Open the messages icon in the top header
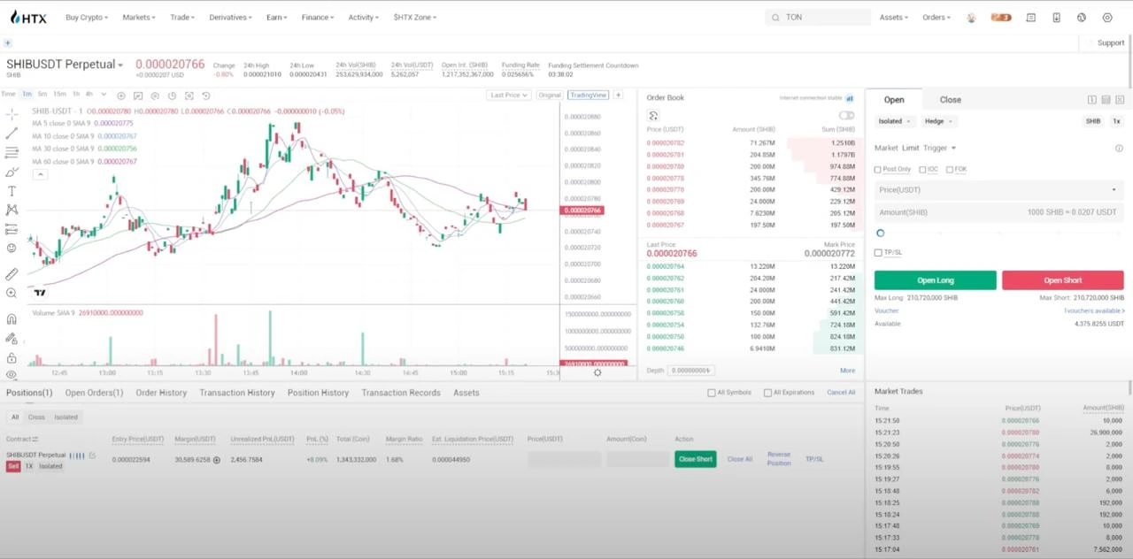This screenshot has height=559, width=1133. [x=1030, y=18]
